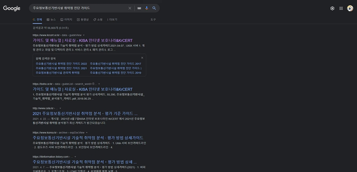
Task: Switch to the 동영상 tab
Action: 83,20
